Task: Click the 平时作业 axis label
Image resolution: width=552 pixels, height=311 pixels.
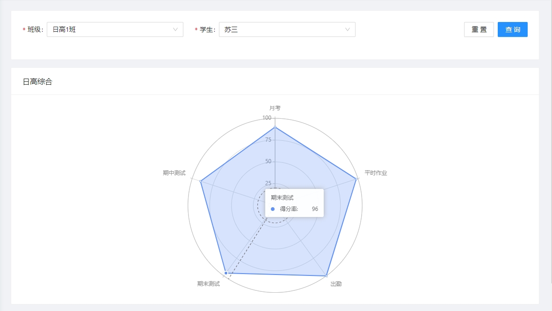Action: coord(376,173)
